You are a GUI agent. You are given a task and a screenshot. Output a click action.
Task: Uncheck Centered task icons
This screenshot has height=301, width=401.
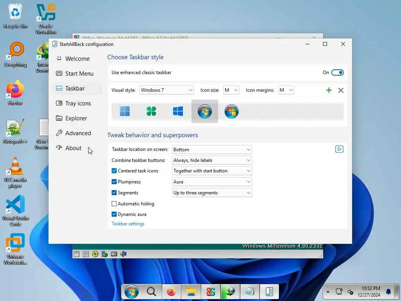point(114,171)
